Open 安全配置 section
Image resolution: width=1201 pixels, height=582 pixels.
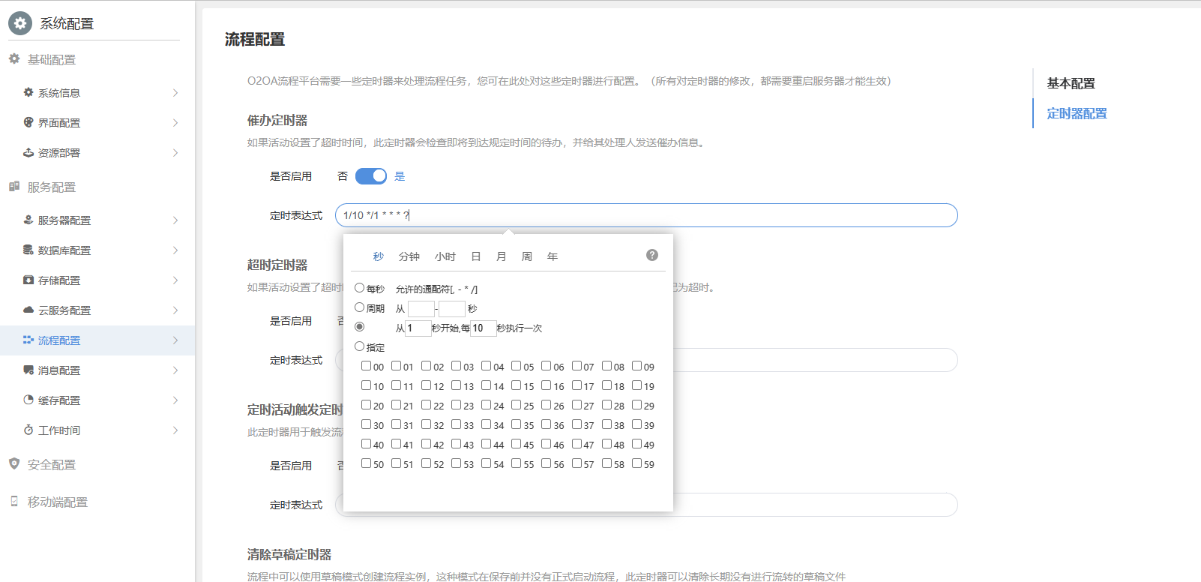click(52, 464)
